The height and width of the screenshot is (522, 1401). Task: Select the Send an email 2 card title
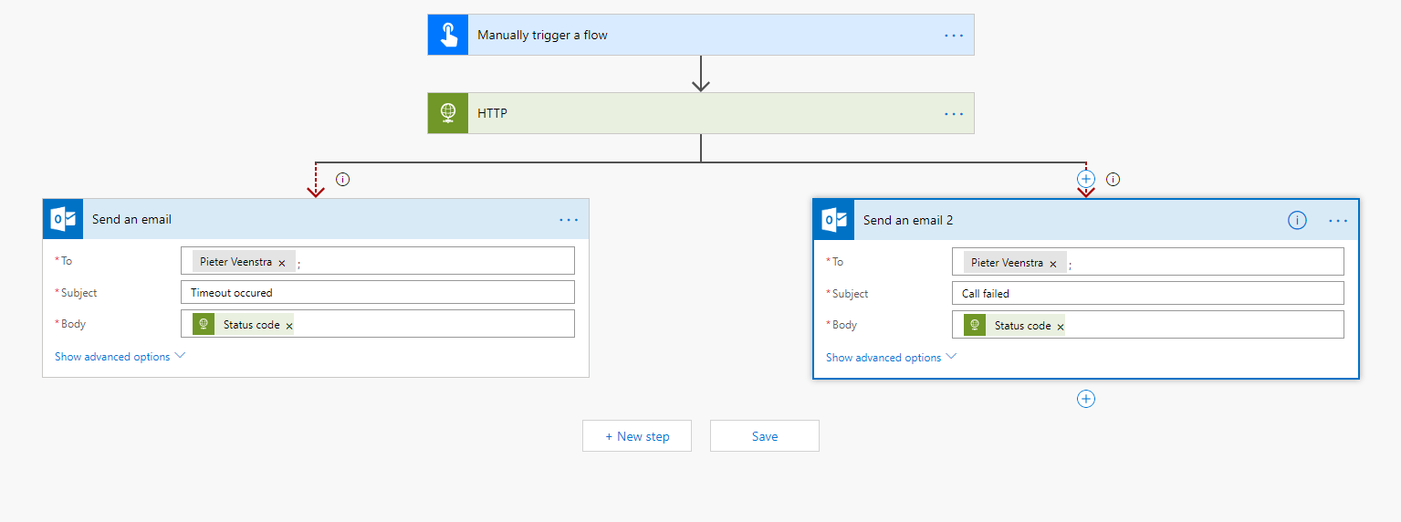(908, 220)
